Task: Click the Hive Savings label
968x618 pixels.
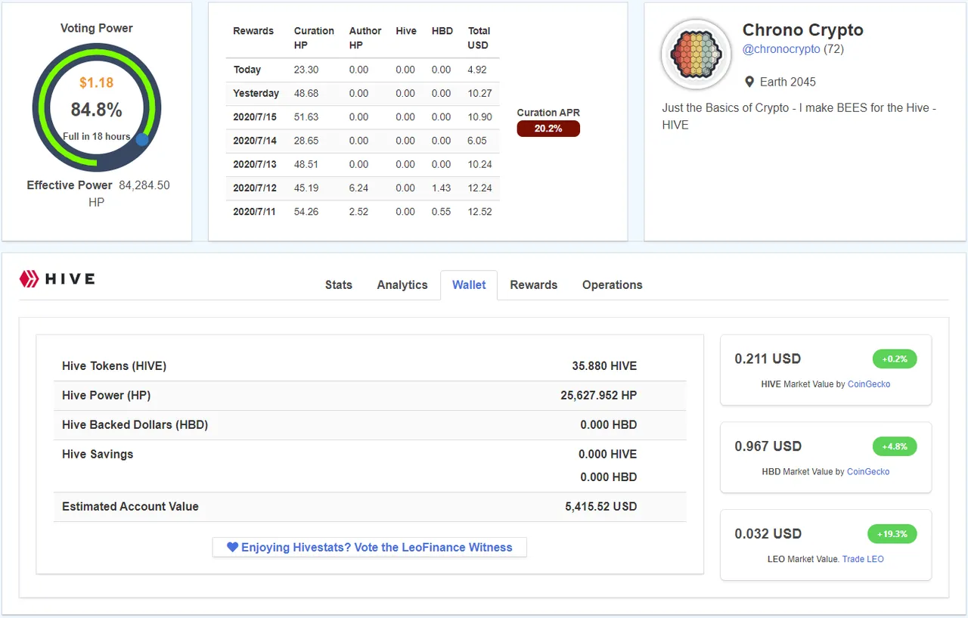Action: click(x=98, y=455)
